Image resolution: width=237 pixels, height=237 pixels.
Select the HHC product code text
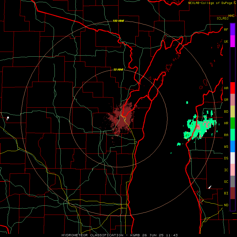pyautogui.click(x=231, y=16)
